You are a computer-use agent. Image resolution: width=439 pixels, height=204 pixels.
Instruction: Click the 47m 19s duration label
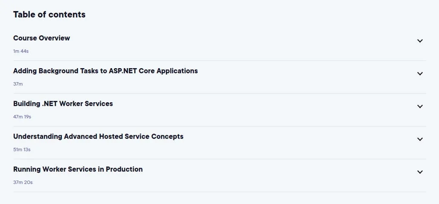click(22, 117)
